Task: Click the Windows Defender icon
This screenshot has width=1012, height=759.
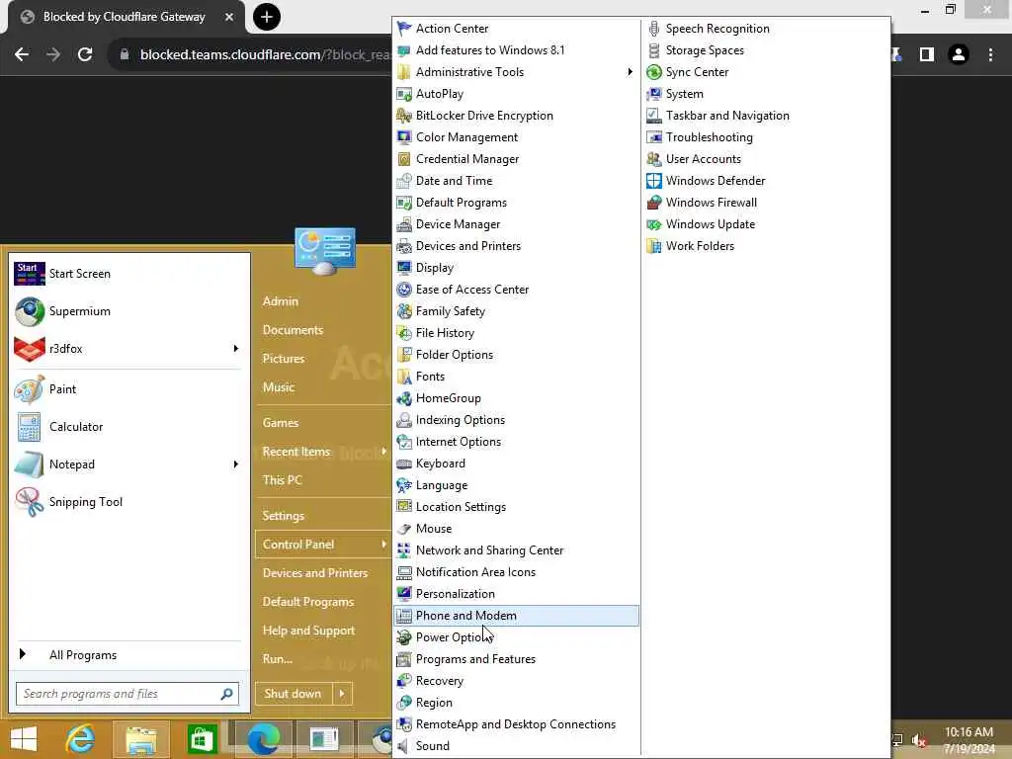Action: pyautogui.click(x=654, y=181)
